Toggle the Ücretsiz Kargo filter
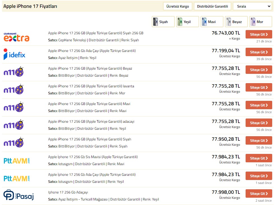This screenshot has height=205, width=275. pyautogui.click(x=178, y=6)
